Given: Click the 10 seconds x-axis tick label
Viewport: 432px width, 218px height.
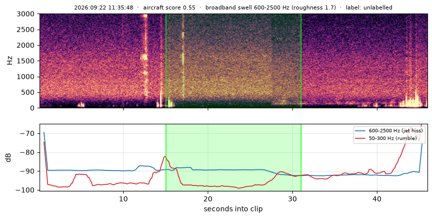Looking at the screenshot, I should (x=123, y=198).
